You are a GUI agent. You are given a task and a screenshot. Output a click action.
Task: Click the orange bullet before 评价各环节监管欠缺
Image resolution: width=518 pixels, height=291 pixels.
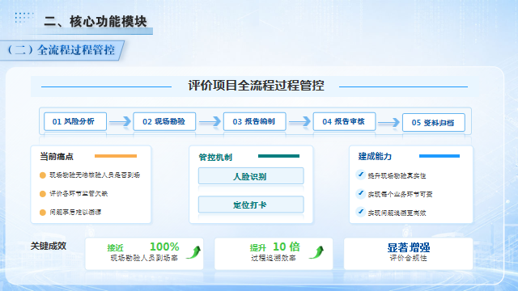point(43,194)
